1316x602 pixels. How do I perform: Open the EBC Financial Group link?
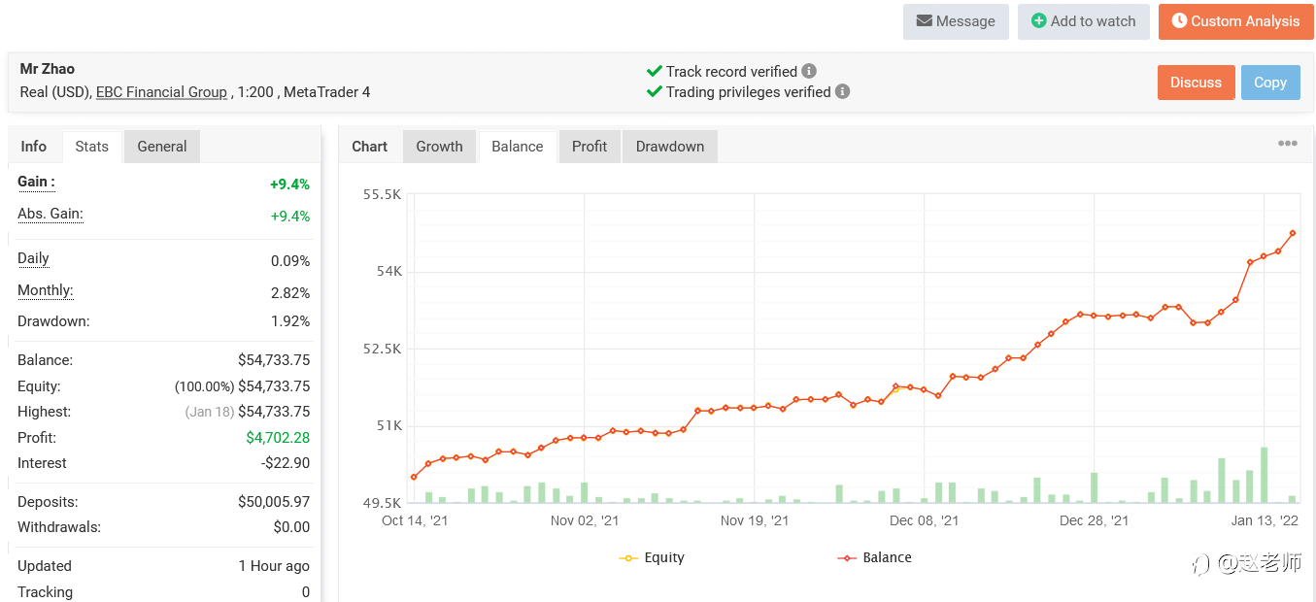tap(161, 92)
